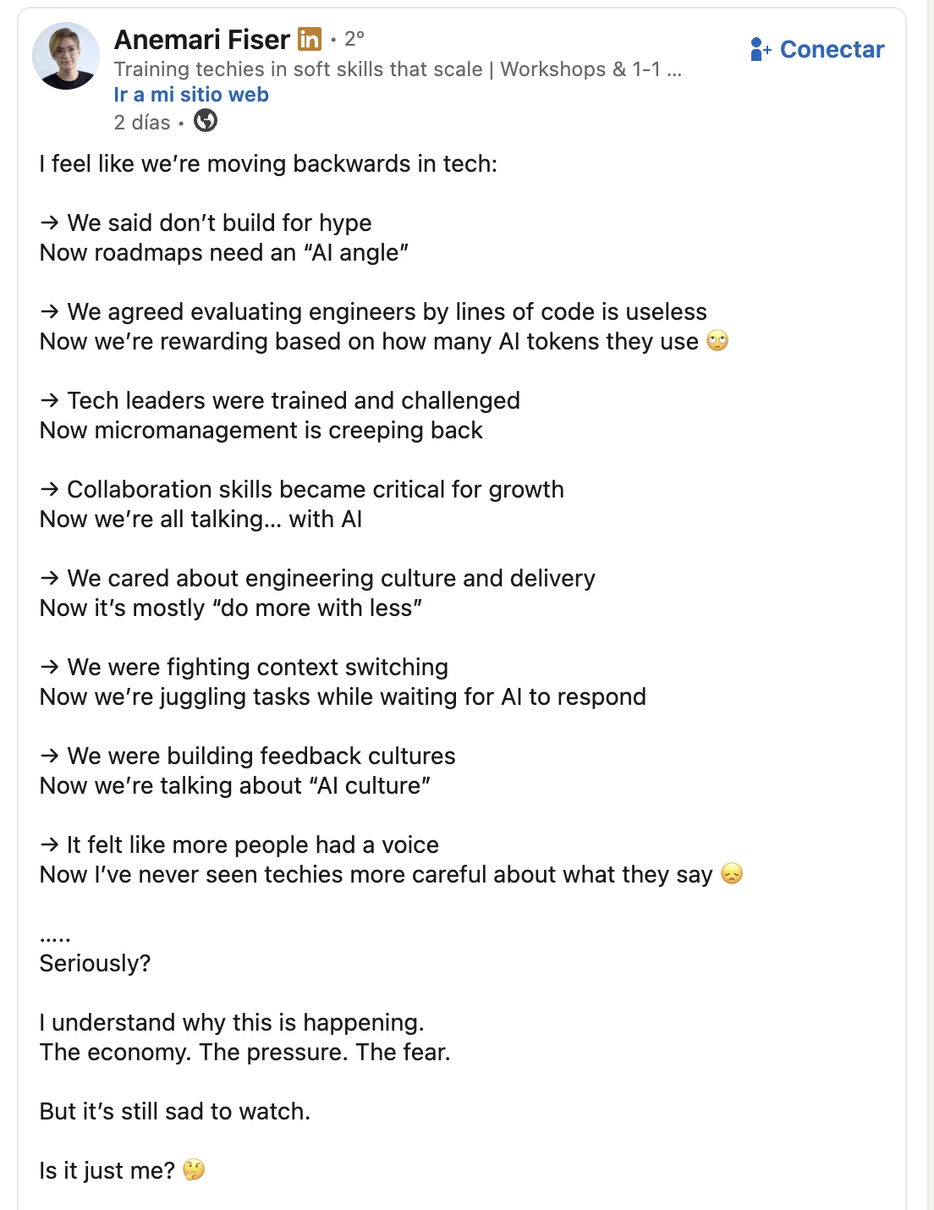Click the "Seriously?" line in the post
This screenshot has height=1210, width=934.
click(95, 963)
